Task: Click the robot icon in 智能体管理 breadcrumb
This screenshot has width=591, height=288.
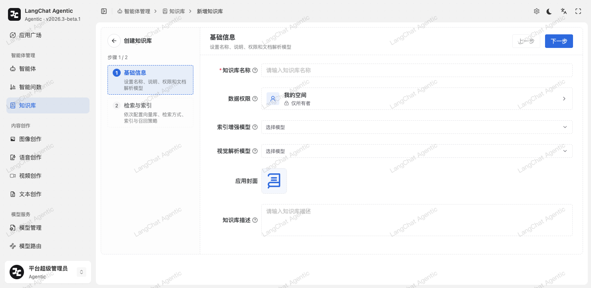Action: tap(120, 11)
